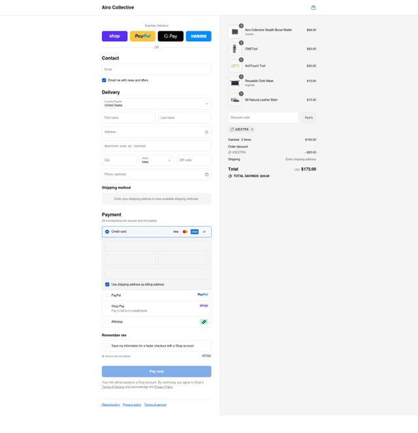Viewport: 418px width, 433px height.
Task: Click the Pay now button
Action: click(157, 372)
